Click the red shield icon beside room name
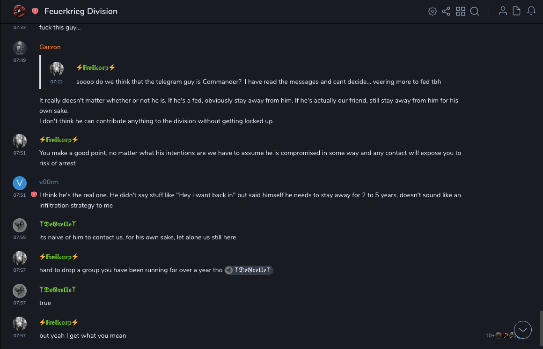 35,11
